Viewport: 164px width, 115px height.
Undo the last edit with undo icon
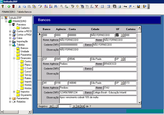click(x=40, y=6)
